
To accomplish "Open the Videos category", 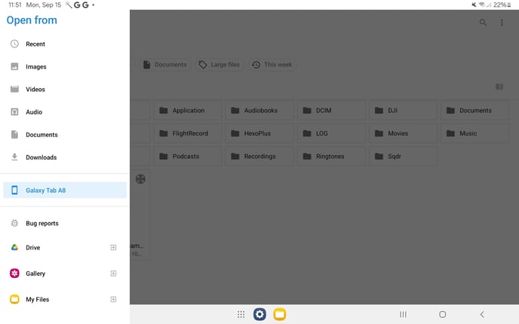I will tap(35, 90).
